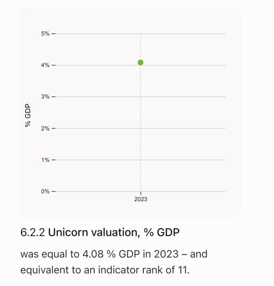The image size is (274, 286).
Task: Click the 2% y-axis label
Action: [x=45, y=129]
